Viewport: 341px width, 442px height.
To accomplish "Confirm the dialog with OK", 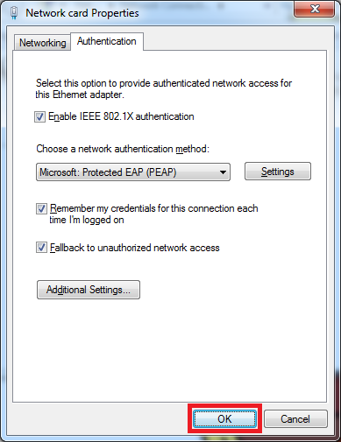I will pyautogui.click(x=224, y=419).
